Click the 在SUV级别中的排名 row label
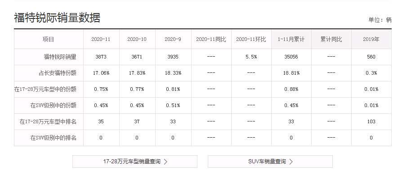The width and height of the screenshot is (398, 175). coord(54,138)
